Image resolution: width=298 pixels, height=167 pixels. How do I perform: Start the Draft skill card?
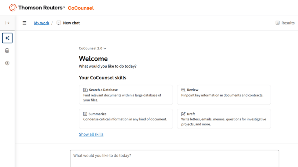[224, 119]
